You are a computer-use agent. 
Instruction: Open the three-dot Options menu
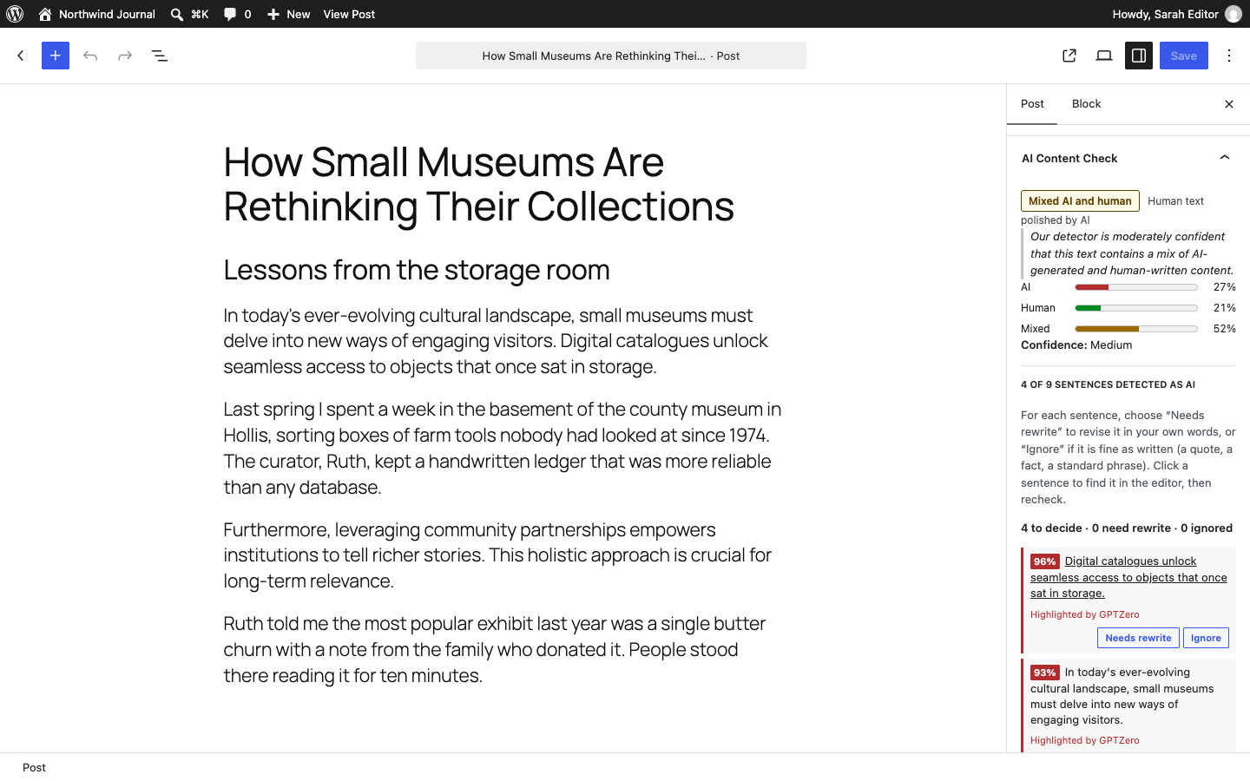1229,56
